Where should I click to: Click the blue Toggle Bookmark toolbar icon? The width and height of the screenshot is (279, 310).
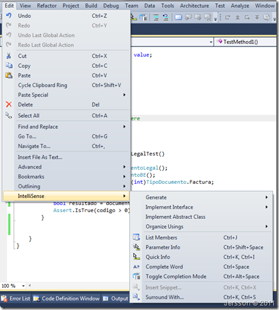click(179, 17)
